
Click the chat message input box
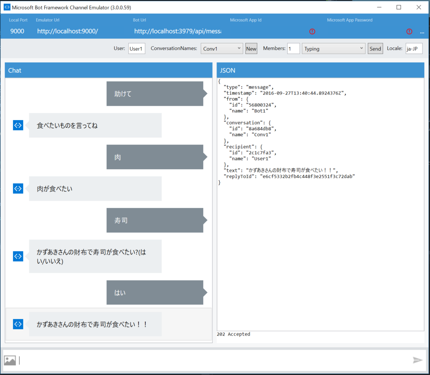(x=214, y=360)
